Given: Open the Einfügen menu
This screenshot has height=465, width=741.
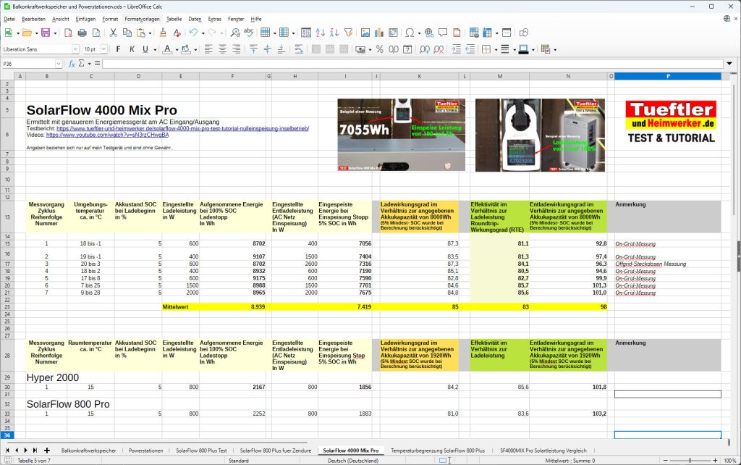Looking at the screenshot, I should pos(85,19).
